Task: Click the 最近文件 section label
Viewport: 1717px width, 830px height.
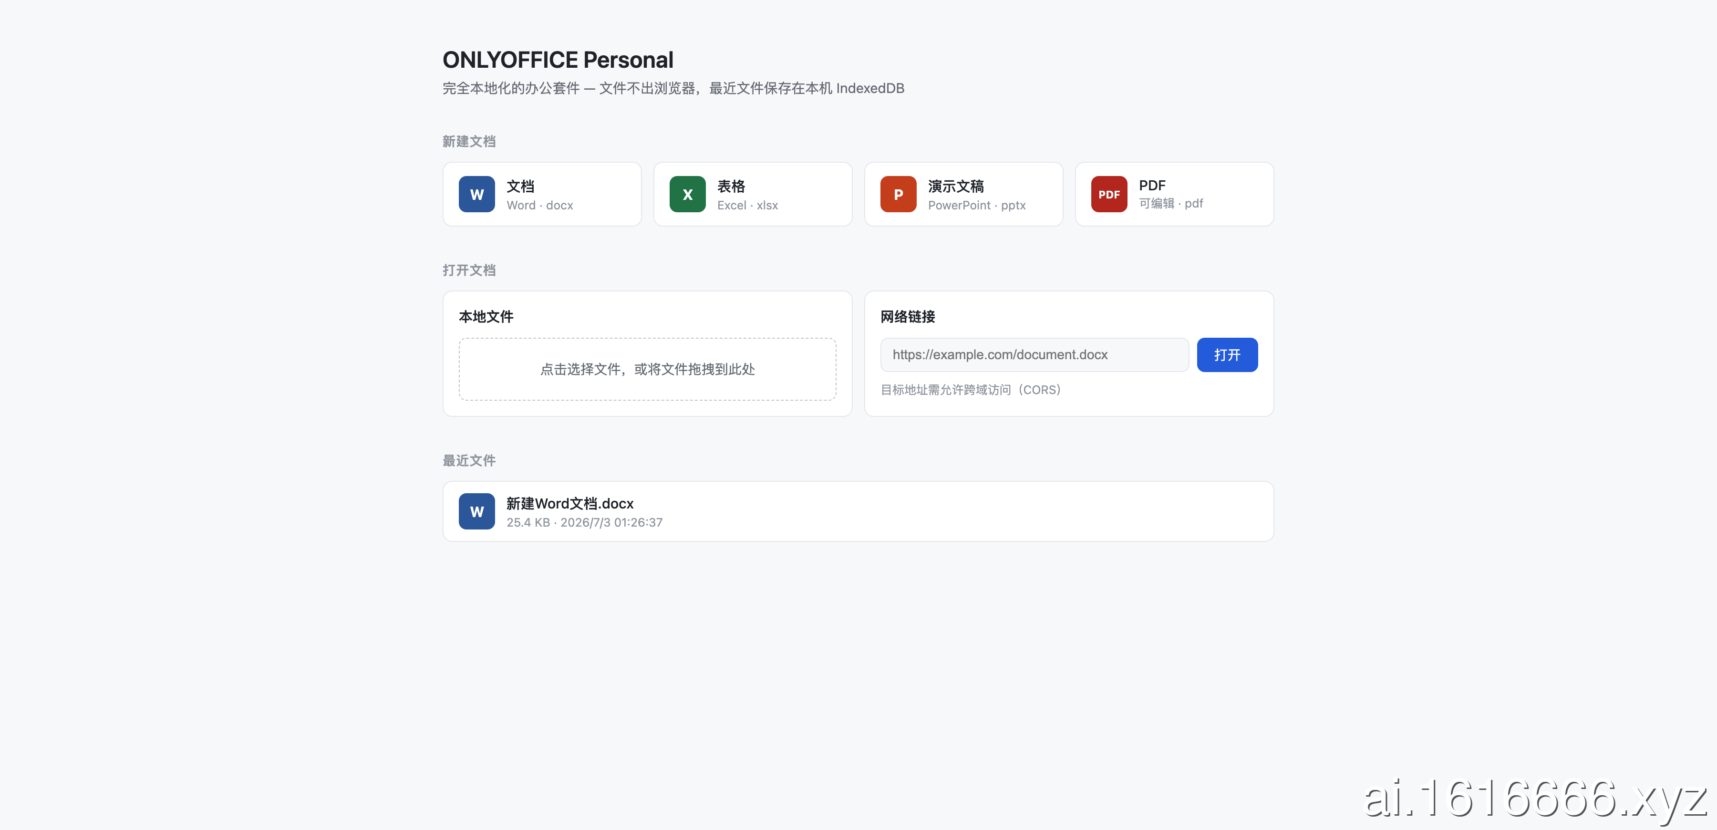Action: pyautogui.click(x=469, y=461)
